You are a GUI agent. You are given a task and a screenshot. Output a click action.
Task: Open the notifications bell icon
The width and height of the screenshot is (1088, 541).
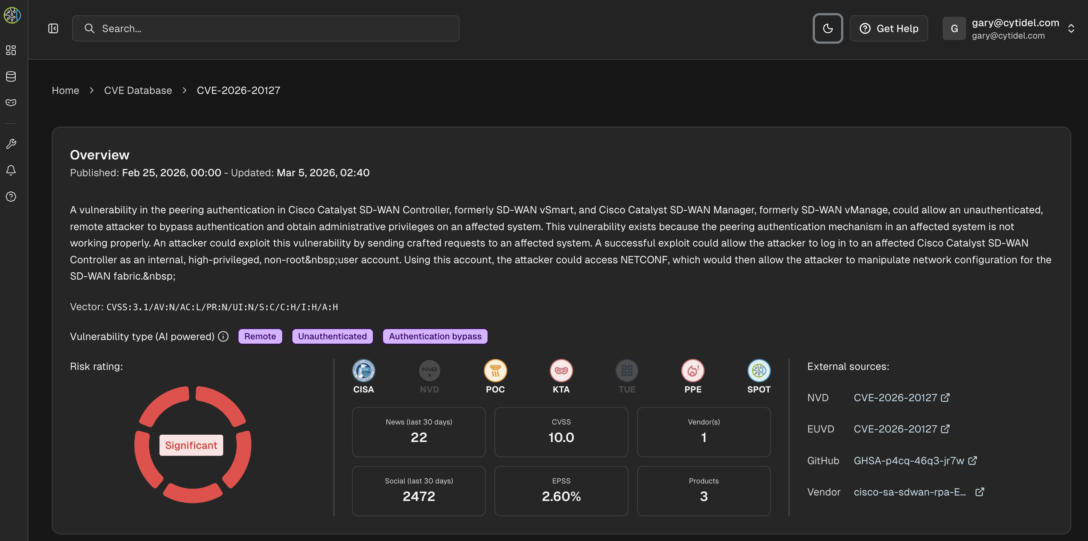click(x=11, y=170)
